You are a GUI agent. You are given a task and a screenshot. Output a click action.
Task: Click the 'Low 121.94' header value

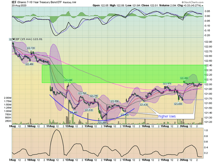[x=133, y=5]
